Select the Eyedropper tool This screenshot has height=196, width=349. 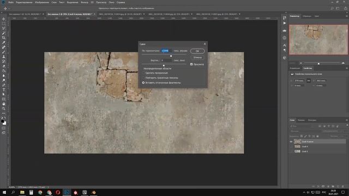coord(4,42)
